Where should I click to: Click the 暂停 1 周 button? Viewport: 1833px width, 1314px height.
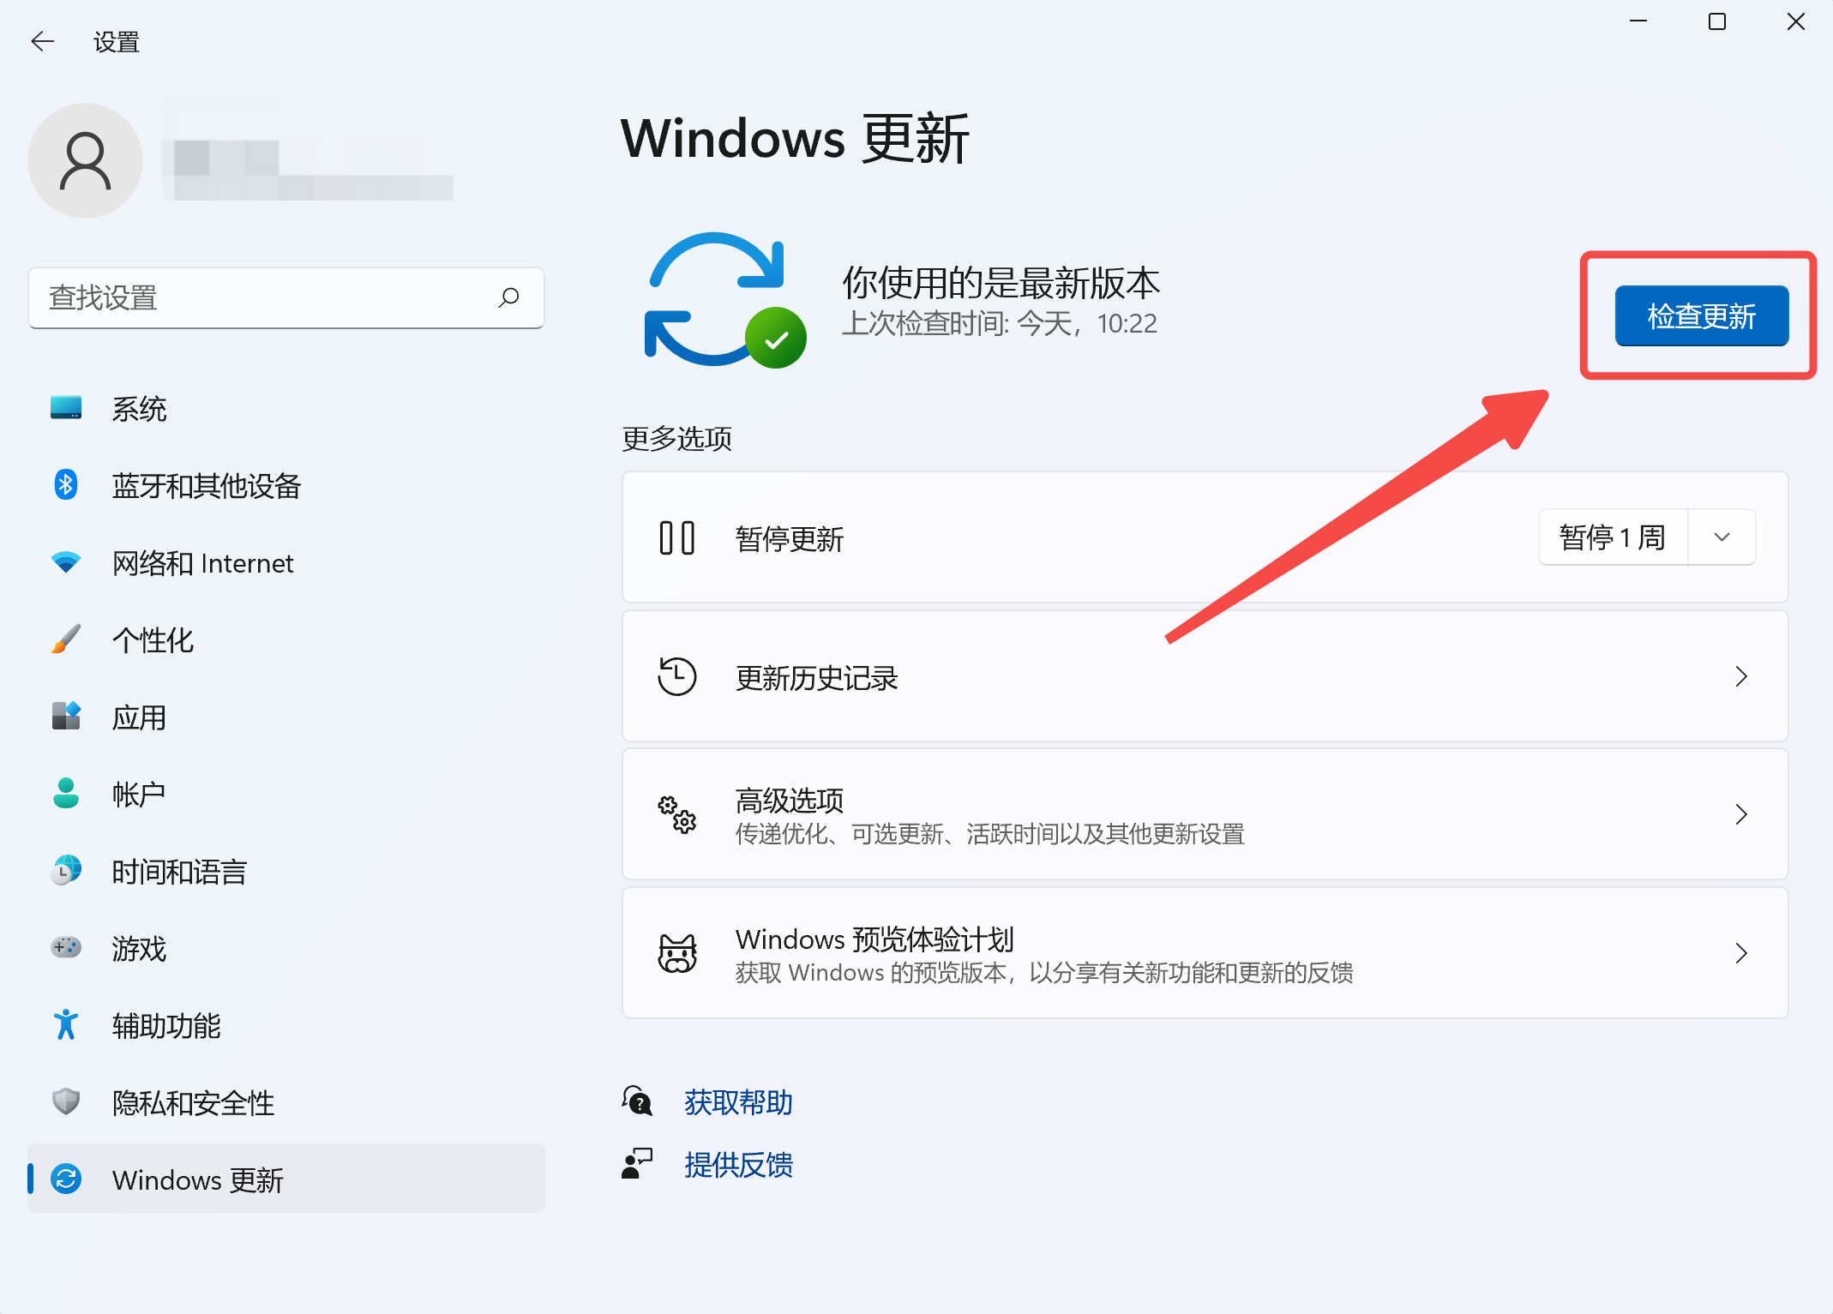[x=1613, y=537]
